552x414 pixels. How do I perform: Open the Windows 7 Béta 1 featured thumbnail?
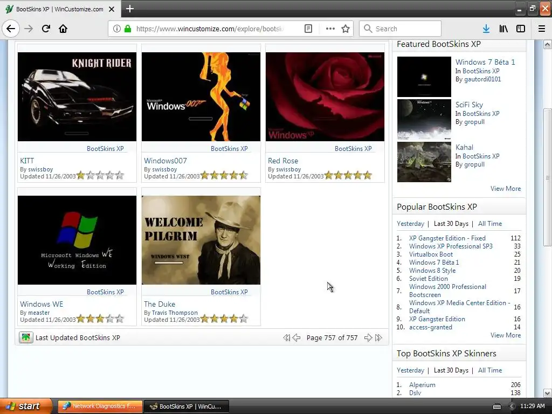pos(424,77)
